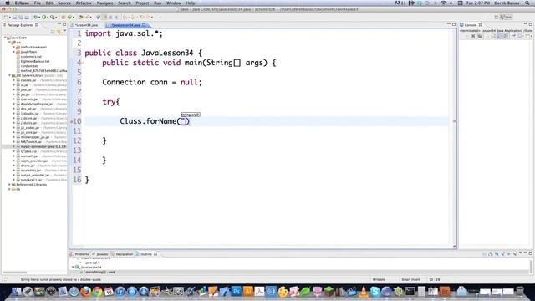Collapse the Java Code project node

click(5, 38)
